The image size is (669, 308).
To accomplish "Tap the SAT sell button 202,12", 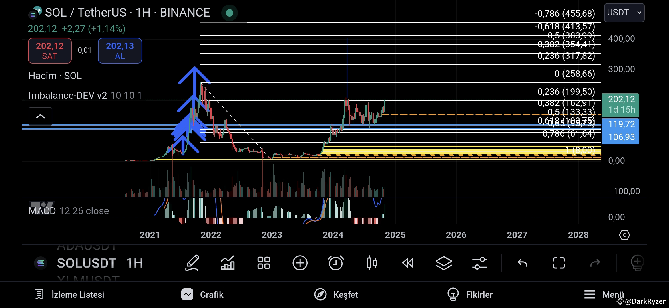I will tap(50, 51).
